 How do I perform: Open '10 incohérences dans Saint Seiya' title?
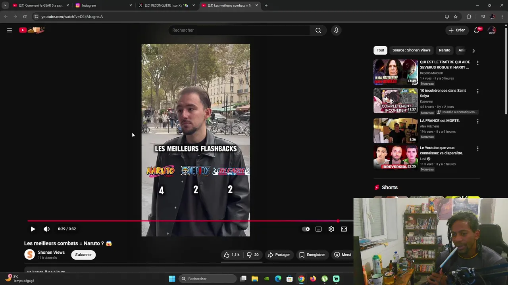pyautogui.click(x=443, y=93)
